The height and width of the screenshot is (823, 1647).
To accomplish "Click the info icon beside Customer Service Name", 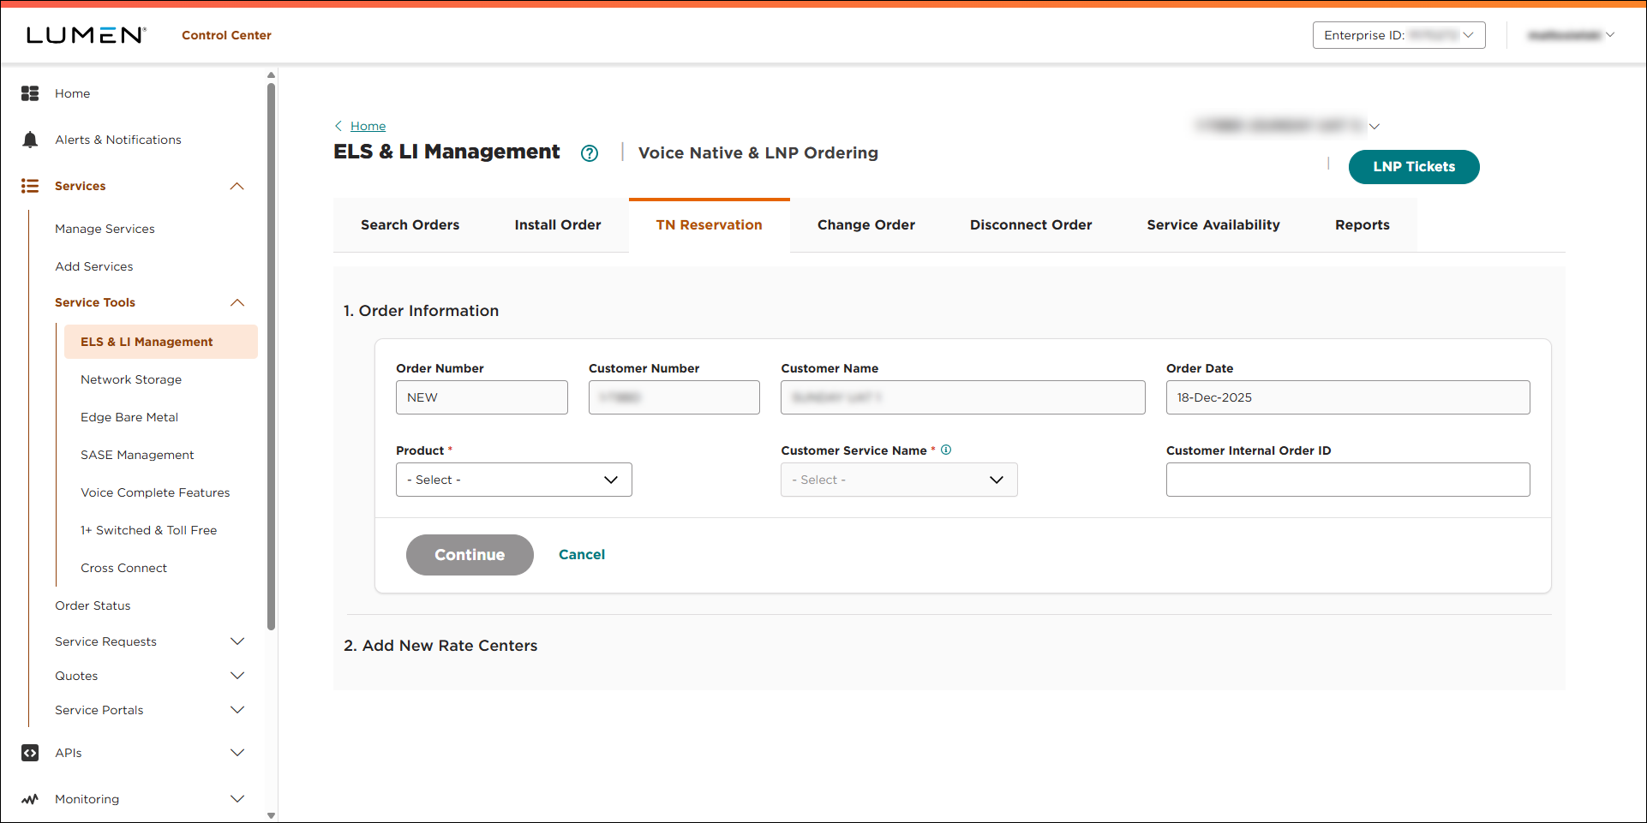I will [x=946, y=450].
